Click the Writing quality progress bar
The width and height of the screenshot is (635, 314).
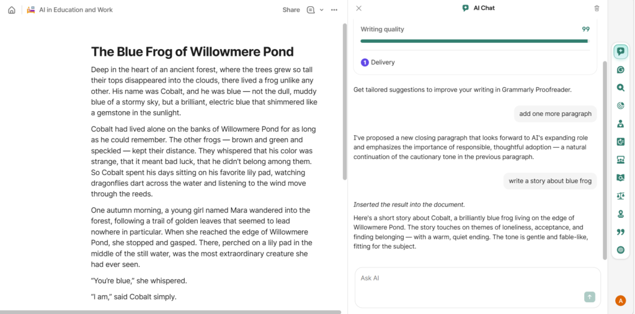coord(474,41)
